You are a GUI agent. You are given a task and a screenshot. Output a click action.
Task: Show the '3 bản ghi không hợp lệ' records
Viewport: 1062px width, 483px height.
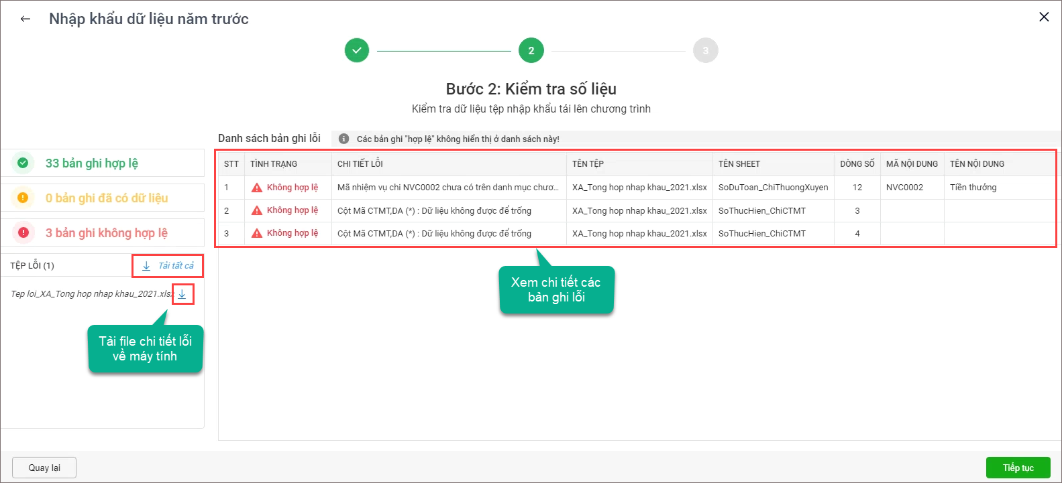(106, 233)
